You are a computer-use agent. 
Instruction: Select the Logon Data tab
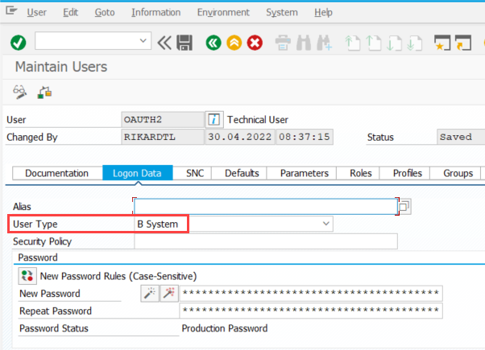coord(137,173)
